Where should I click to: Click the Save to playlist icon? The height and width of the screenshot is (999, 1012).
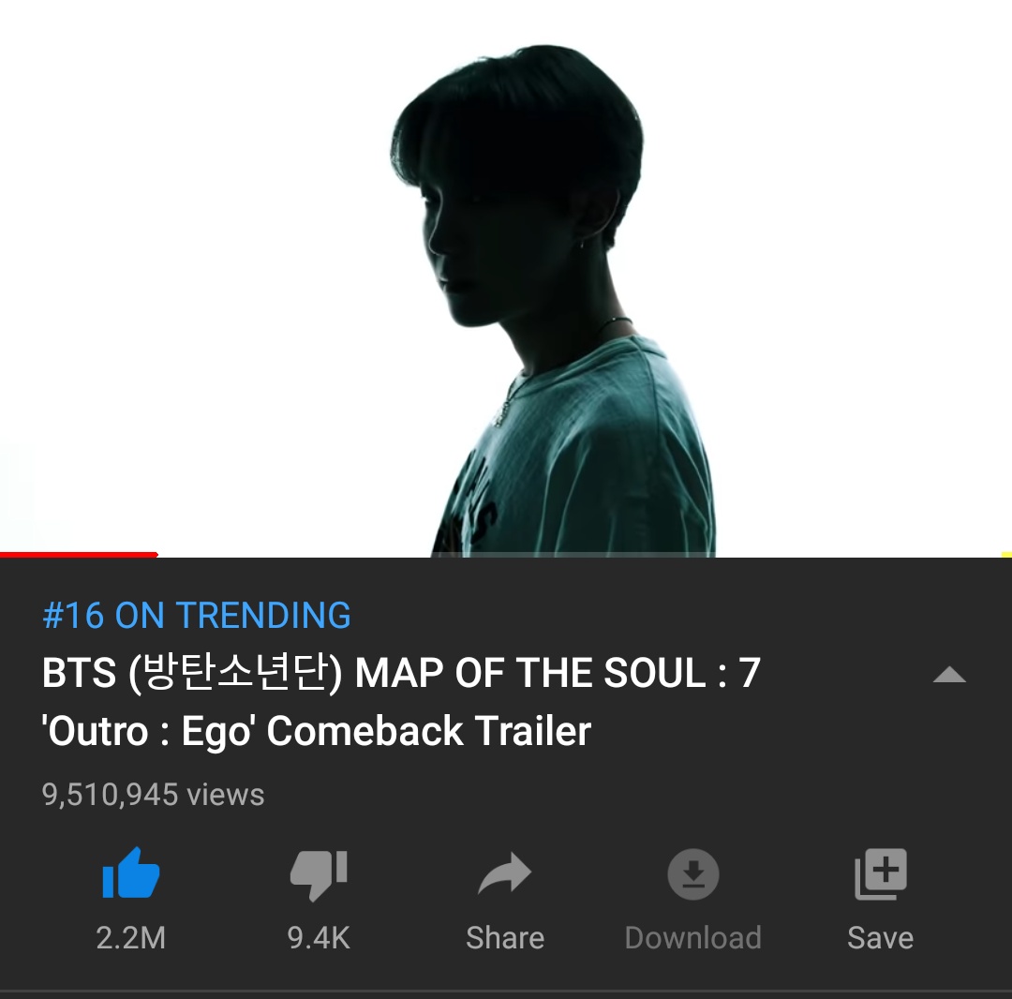click(x=880, y=874)
